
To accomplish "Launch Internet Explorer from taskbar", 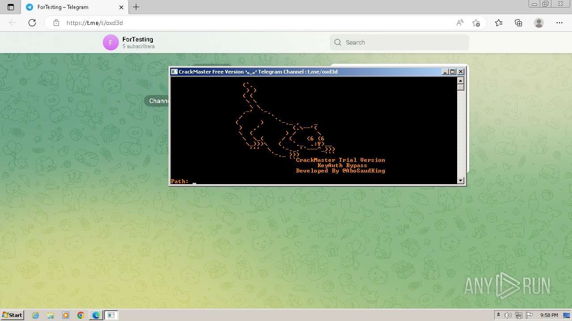I will coord(36,315).
